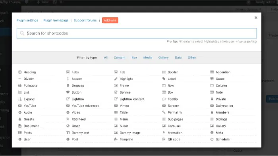Select the Document file icon
278x156 pixels.
(x=20, y=126)
